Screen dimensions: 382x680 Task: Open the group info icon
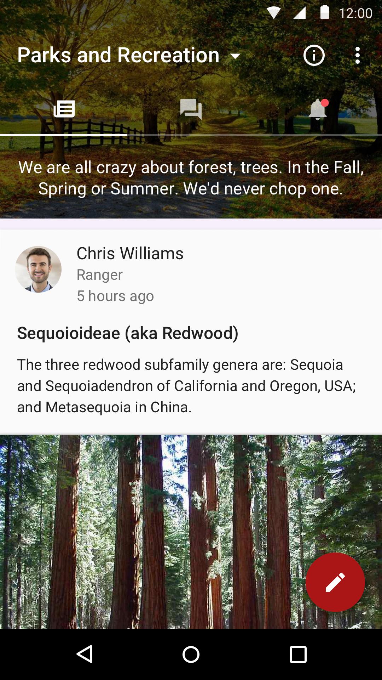tap(314, 56)
